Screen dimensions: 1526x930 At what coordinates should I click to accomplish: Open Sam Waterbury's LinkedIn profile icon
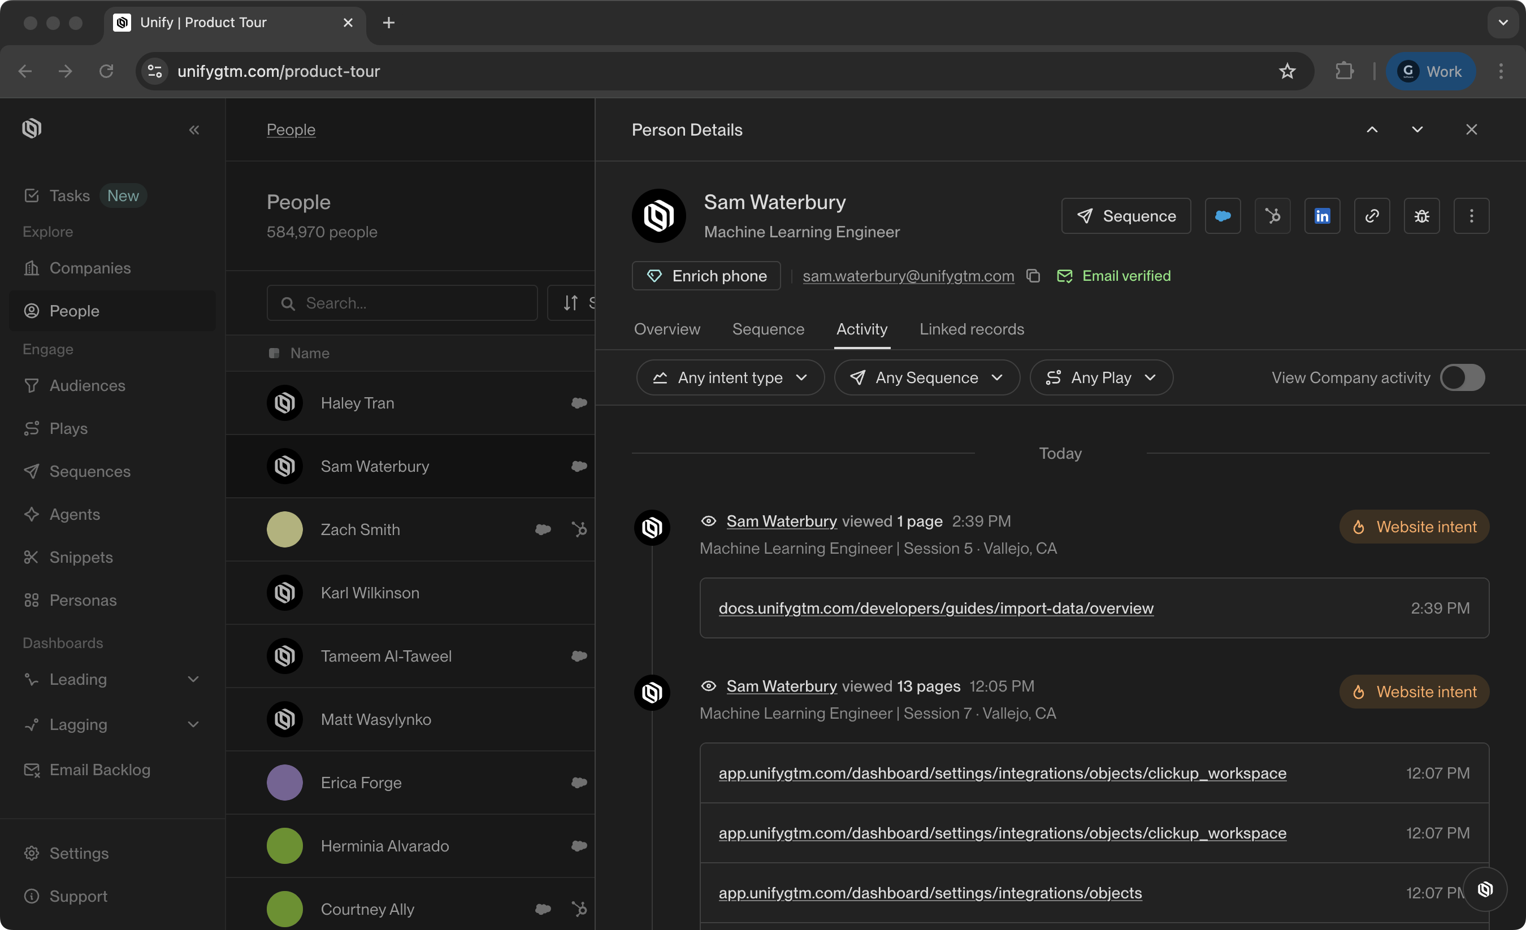(x=1322, y=216)
